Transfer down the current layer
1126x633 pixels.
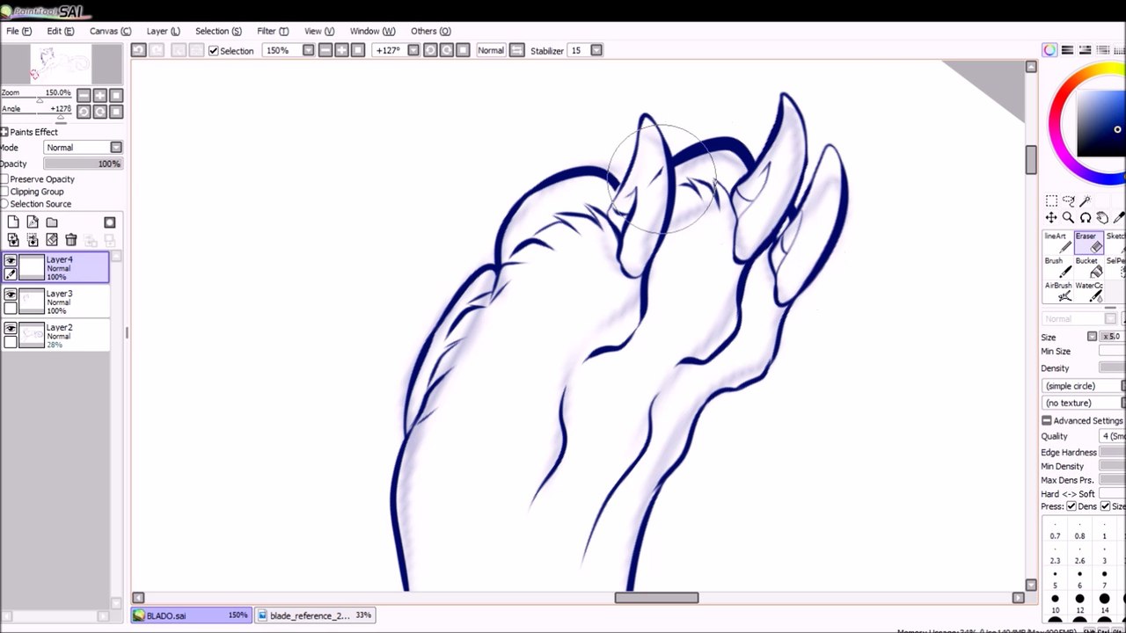pos(13,240)
